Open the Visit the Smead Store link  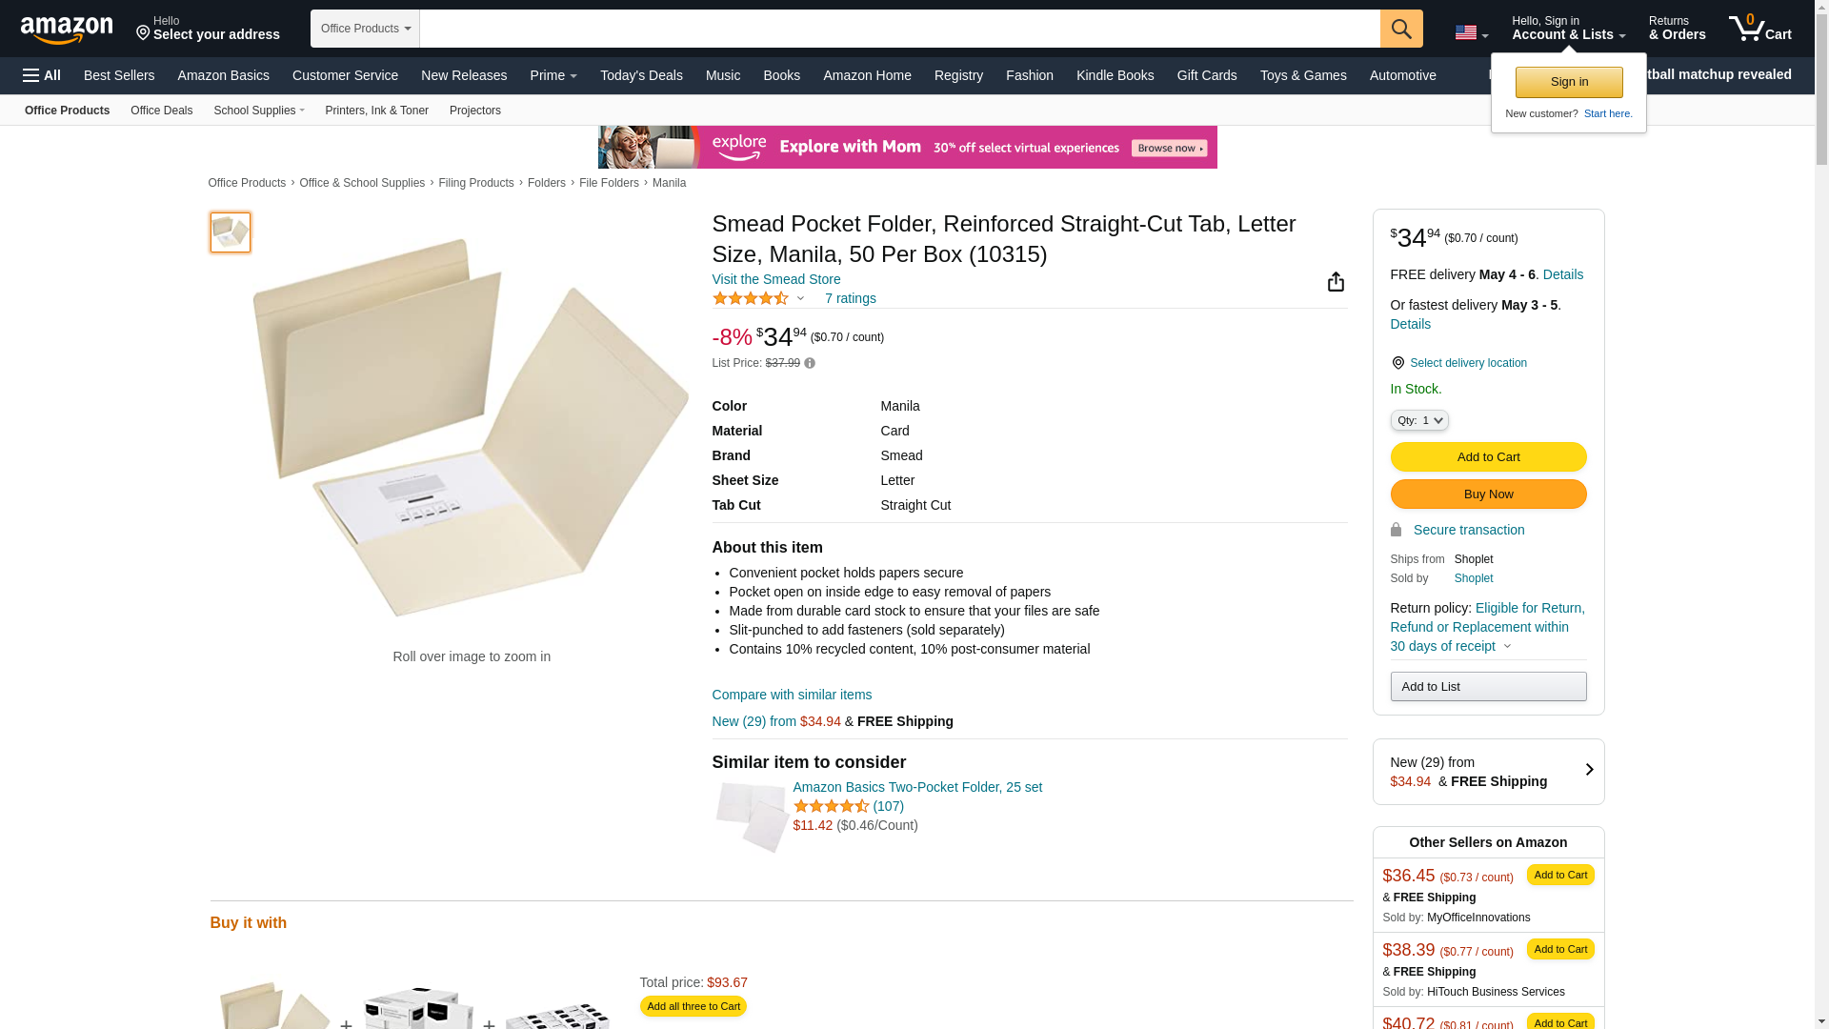point(776,279)
